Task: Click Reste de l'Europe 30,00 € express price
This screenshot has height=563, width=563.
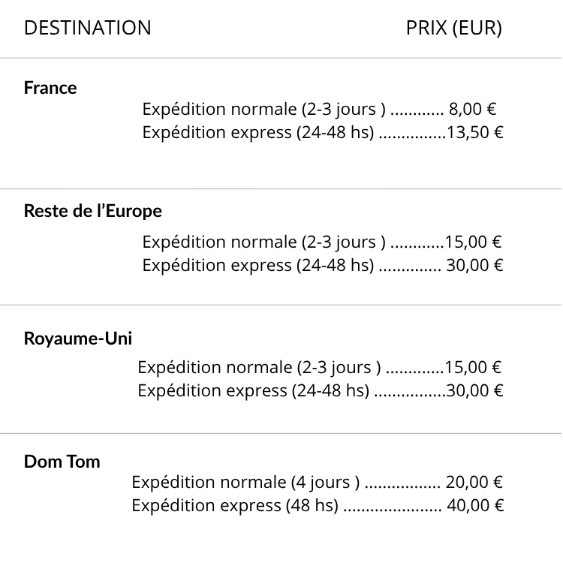Action: pos(474,266)
